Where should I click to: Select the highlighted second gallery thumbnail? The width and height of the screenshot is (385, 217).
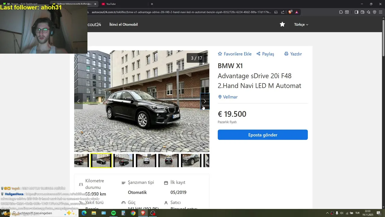coord(101,160)
